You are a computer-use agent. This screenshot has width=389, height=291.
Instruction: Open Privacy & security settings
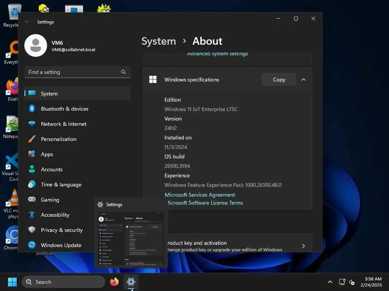coord(60,230)
